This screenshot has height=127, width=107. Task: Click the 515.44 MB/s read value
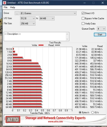[x=96, y=84]
